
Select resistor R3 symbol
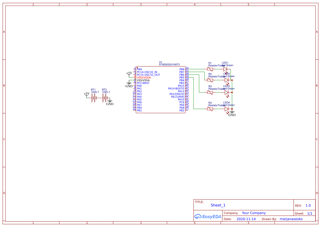tap(210, 92)
